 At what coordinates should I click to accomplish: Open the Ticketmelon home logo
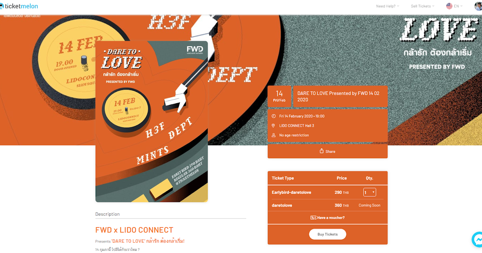19,6
